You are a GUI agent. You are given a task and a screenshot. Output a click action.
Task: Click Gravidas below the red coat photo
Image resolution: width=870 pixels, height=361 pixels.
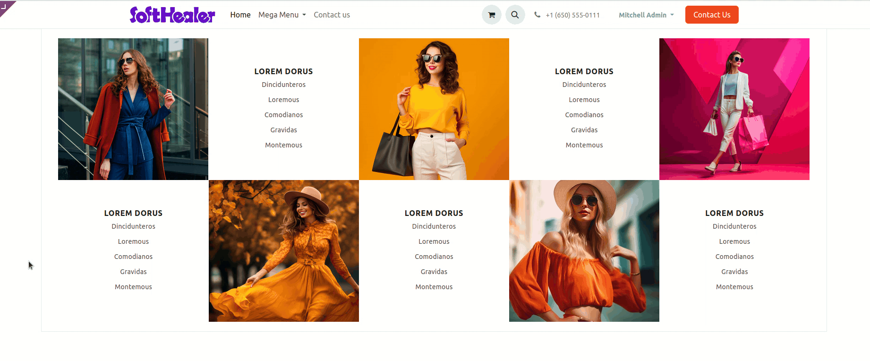pos(134,272)
